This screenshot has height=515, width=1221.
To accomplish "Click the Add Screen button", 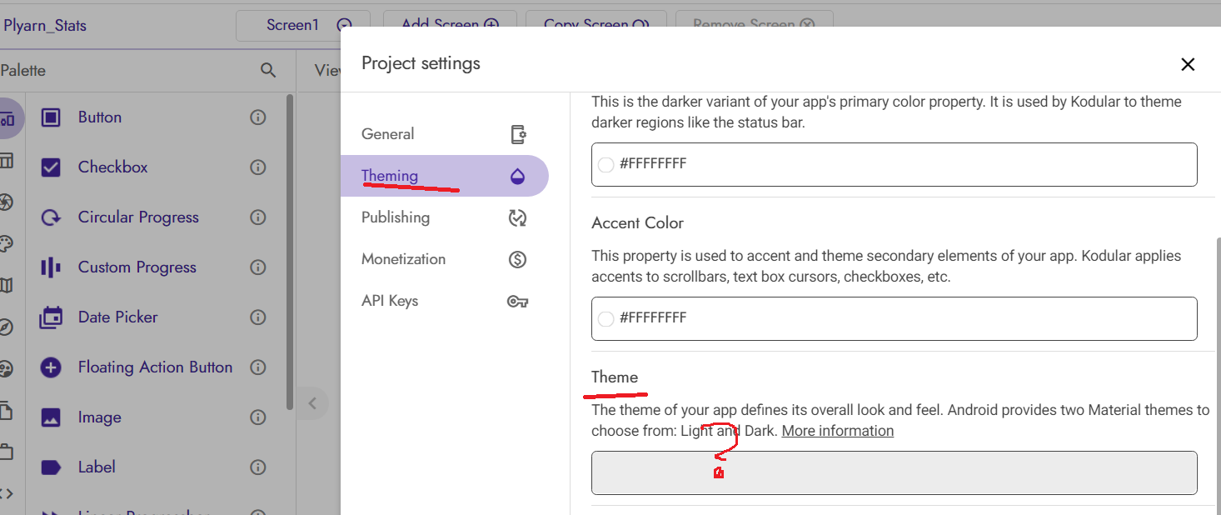I will [x=450, y=19].
